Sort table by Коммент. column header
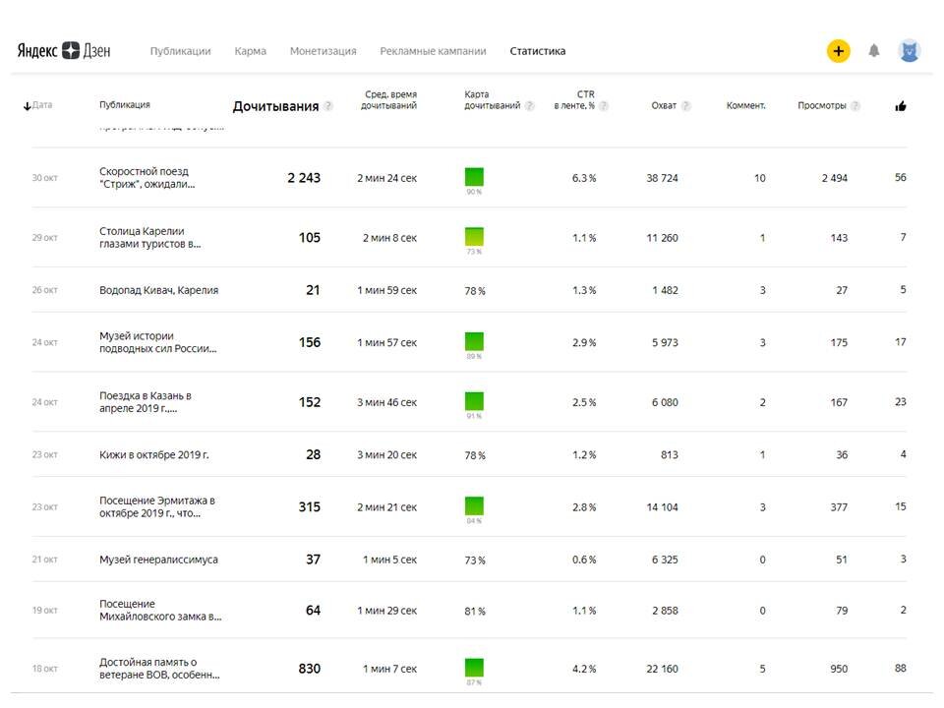 [x=745, y=105]
